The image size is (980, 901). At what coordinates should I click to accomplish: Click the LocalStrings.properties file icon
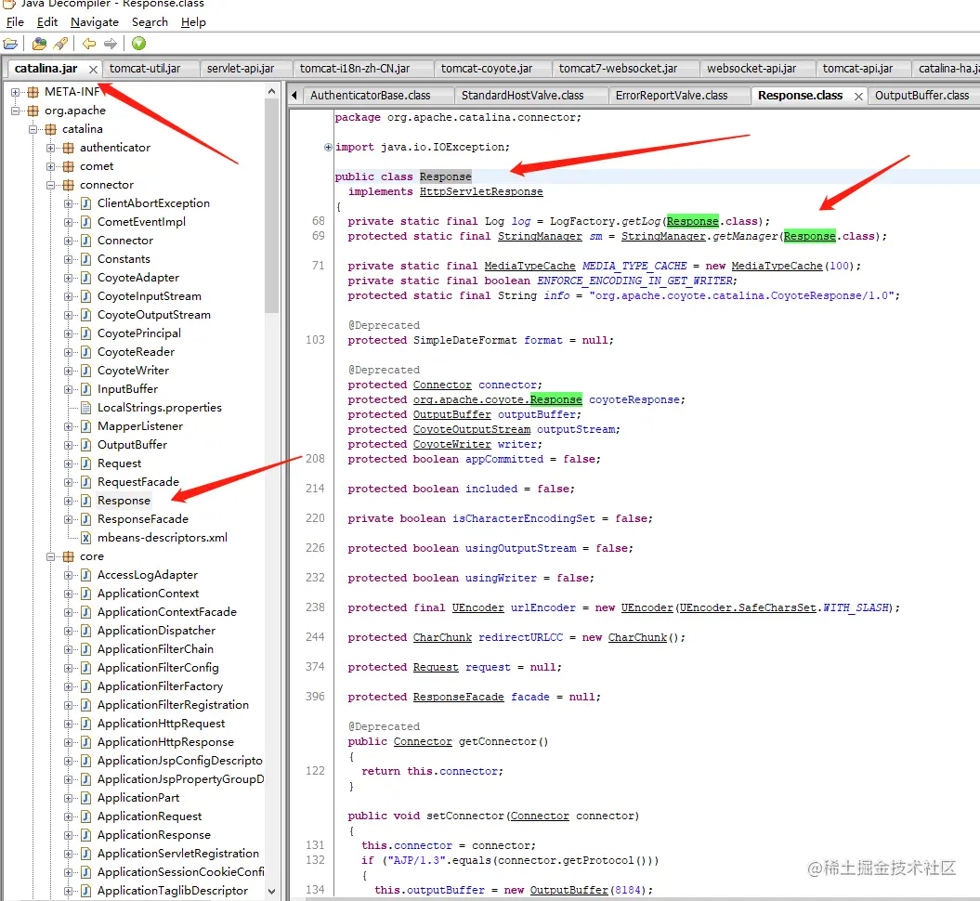pos(86,408)
